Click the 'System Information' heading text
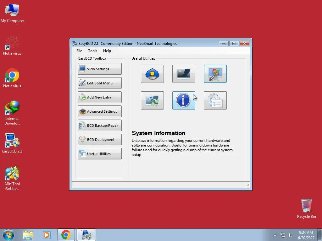 pyautogui.click(x=158, y=133)
